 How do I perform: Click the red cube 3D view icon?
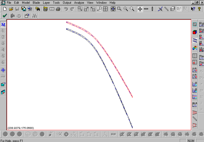[195, 32]
